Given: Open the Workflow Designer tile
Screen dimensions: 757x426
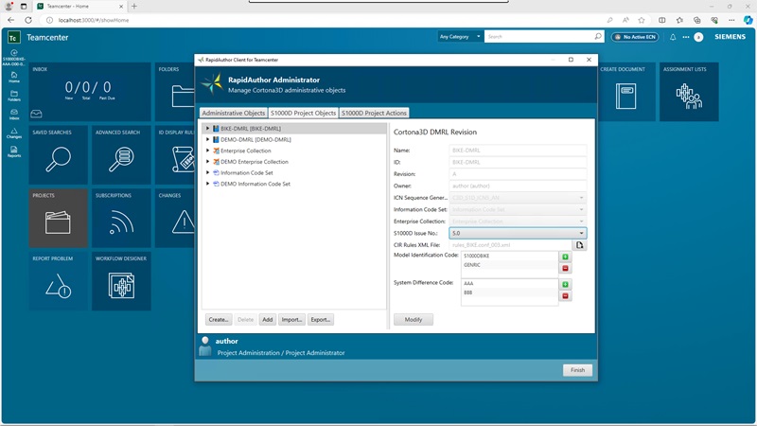Looking at the screenshot, I should point(121,281).
